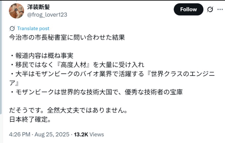Image resolution: width=225 pixels, height=143 pixels.
Task: Click the bullet line 報道内容は概ね事実
Action: click(x=41, y=56)
